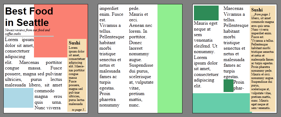Click the light green vertical bar on middle page
The height and width of the screenshot is (117, 281).
tap(170, 59)
